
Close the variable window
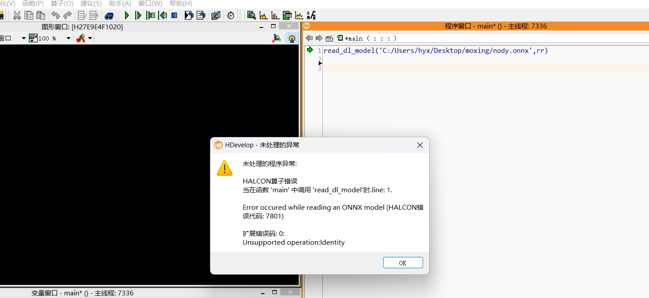click(291, 292)
